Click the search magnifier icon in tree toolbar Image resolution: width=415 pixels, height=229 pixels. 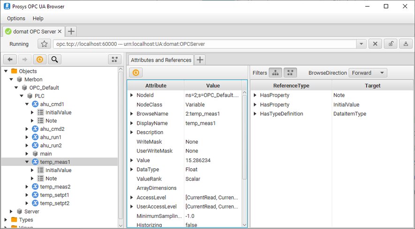[55, 59]
